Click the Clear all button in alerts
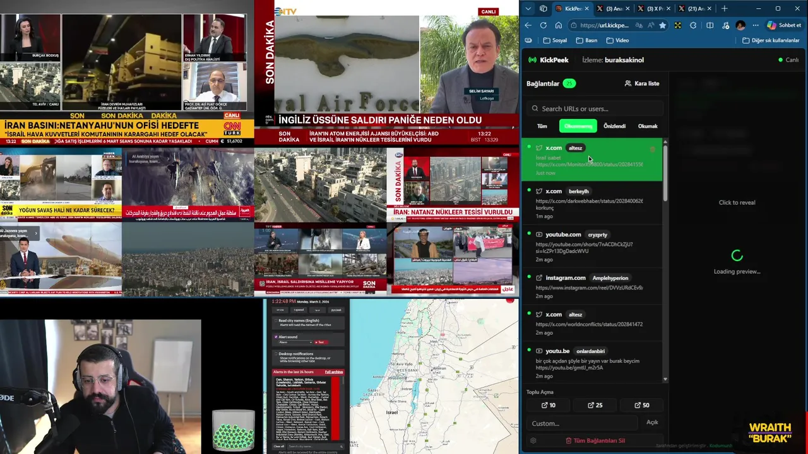 [x=278, y=446]
